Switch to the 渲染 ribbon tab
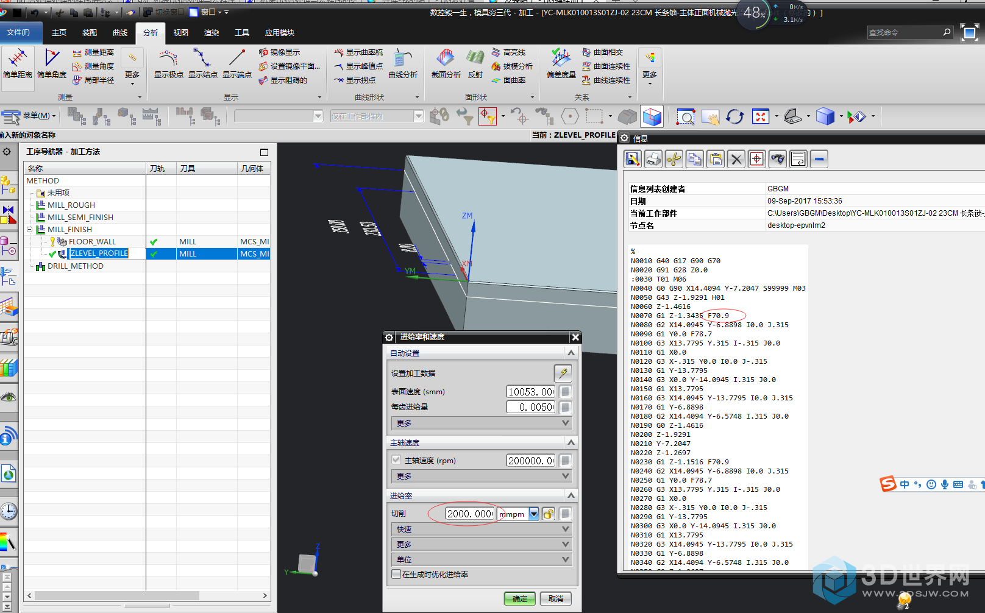The width and height of the screenshot is (985, 613). (212, 33)
